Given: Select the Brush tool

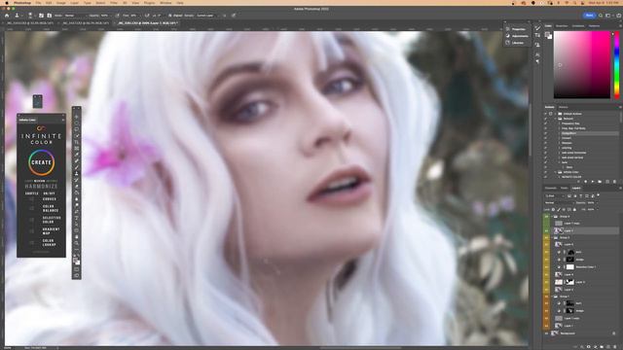Looking at the screenshot, I should point(77,167).
